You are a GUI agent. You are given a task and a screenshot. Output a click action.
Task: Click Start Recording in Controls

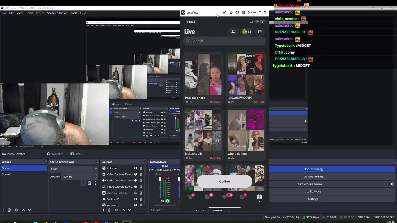(x=313, y=177)
